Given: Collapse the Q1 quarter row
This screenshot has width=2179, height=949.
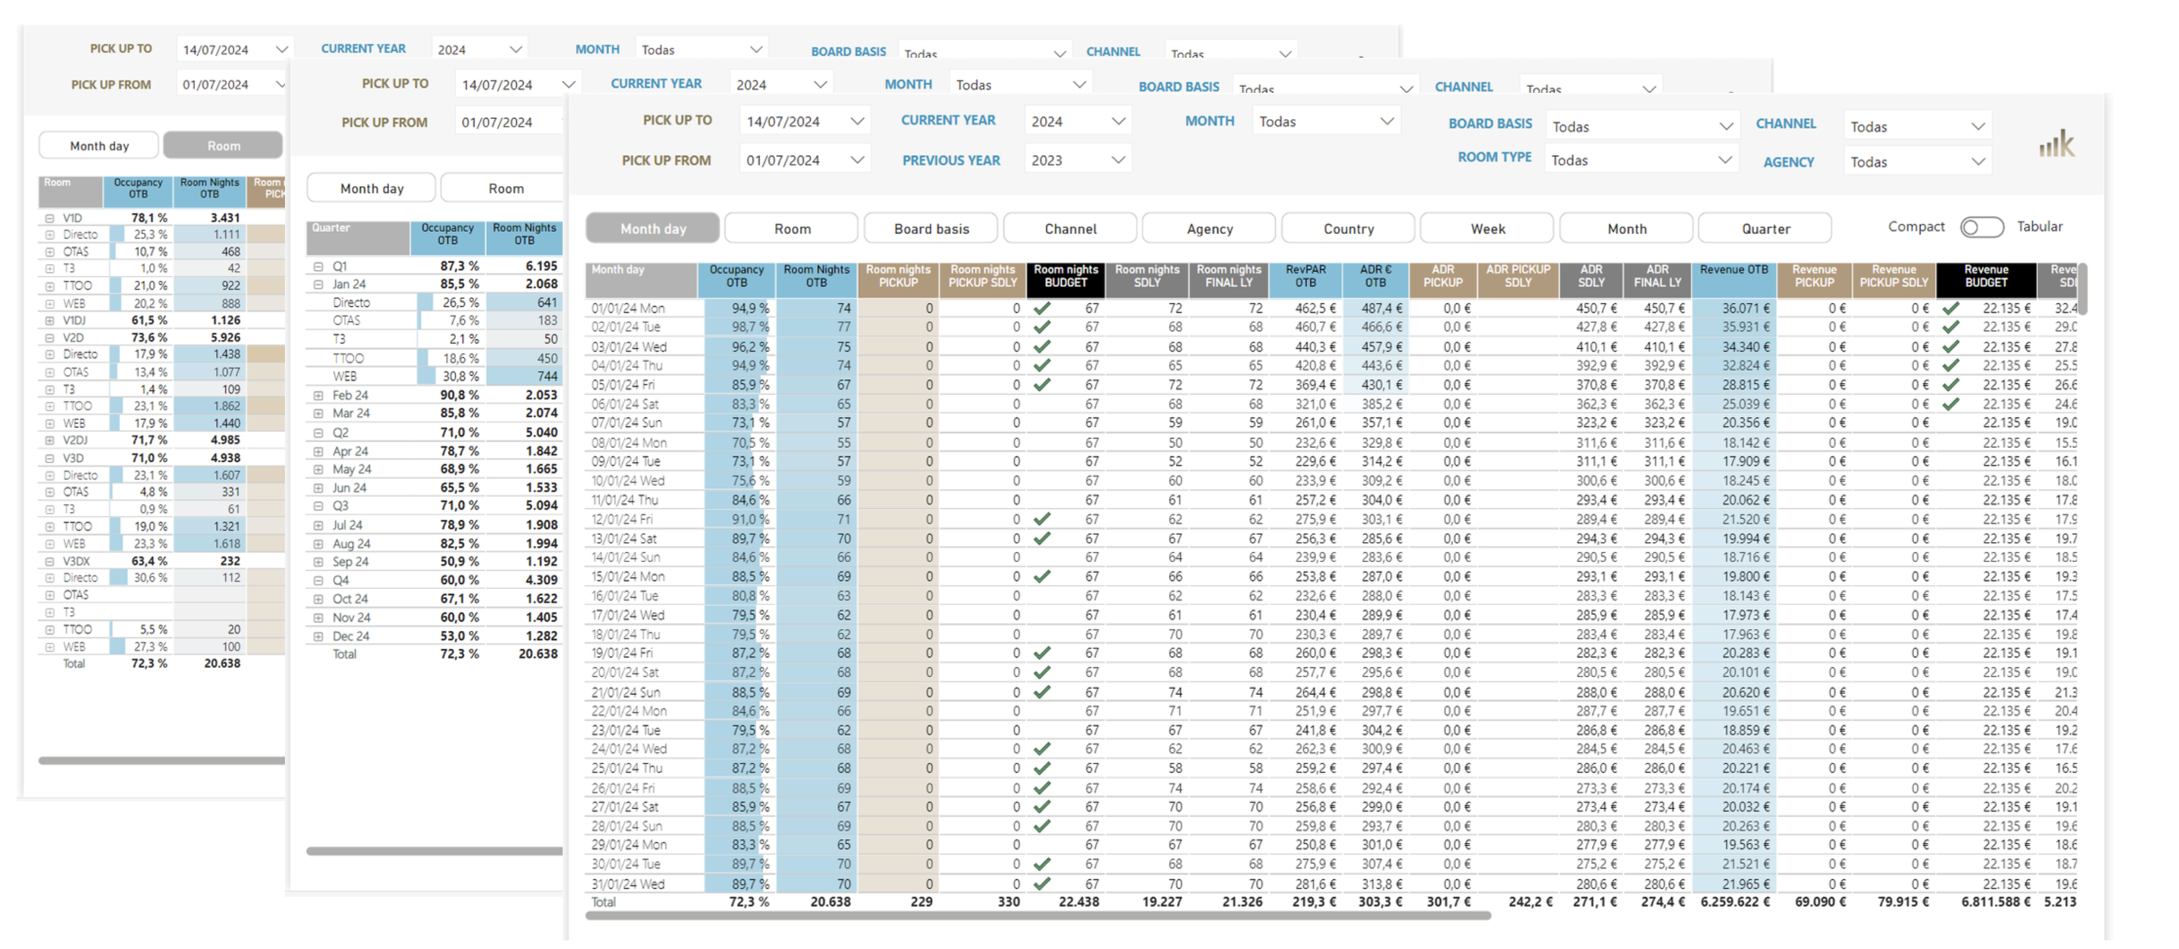Looking at the screenshot, I should [318, 266].
